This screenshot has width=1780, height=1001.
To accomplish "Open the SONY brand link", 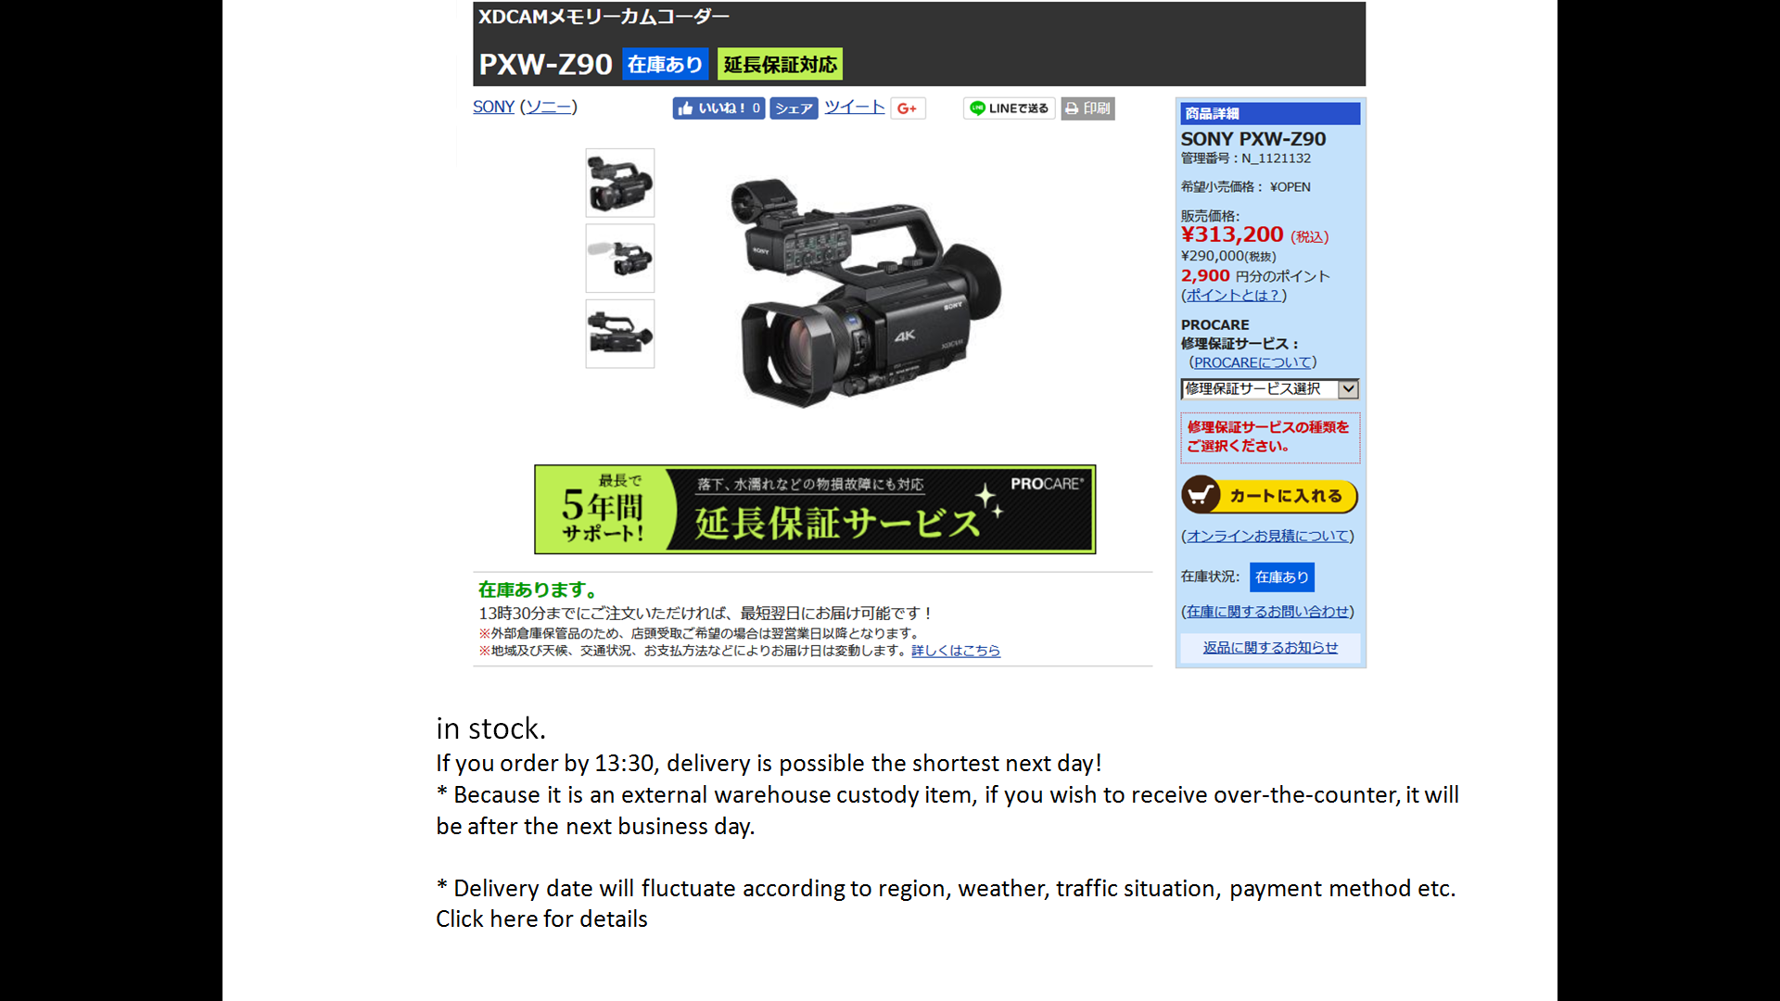I will click(493, 108).
